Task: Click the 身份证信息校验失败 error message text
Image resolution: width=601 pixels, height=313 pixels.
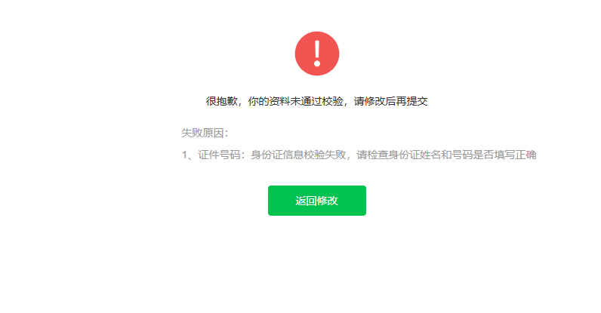Action: click(298, 155)
